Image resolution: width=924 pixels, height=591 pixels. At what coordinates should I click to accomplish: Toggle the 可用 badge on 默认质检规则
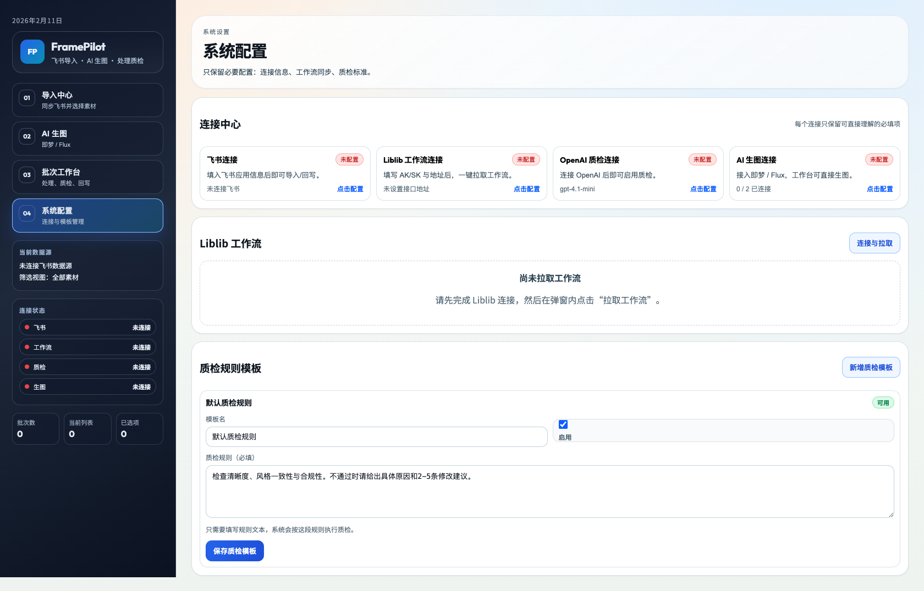(883, 402)
